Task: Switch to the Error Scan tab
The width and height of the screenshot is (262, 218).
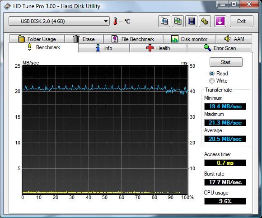Action: coord(220,48)
